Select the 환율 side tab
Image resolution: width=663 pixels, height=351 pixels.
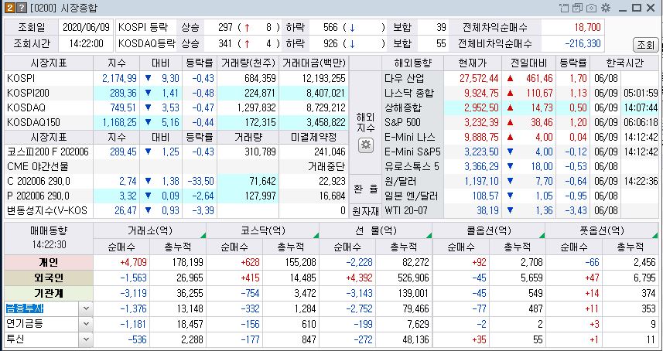[x=366, y=189]
